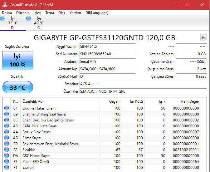Image resolution: width=210 pixels, height=172 pixels.
Task: Click status orb for Silme Sayısı row
Action: 7,138
